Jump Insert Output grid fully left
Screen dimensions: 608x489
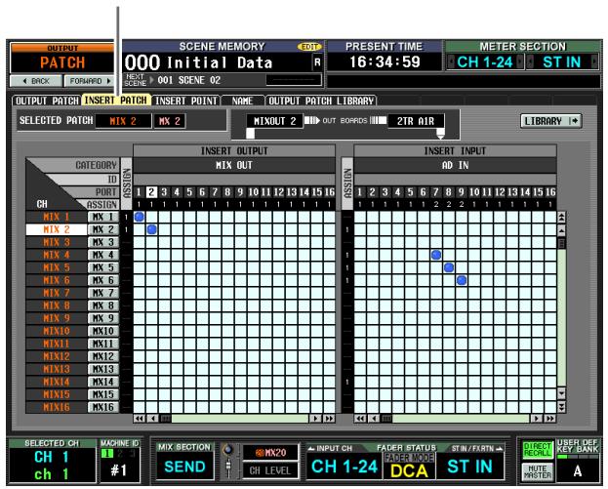[x=140, y=419]
